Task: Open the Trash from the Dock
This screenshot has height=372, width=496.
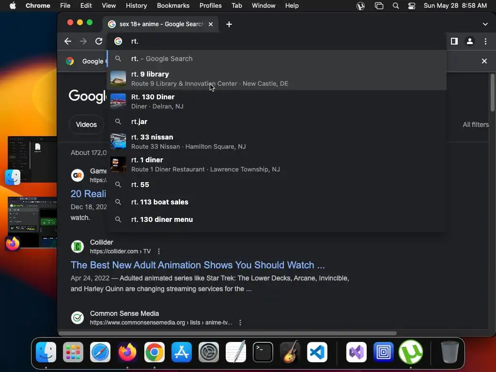Action: pyautogui.click(x=450, y=352)
